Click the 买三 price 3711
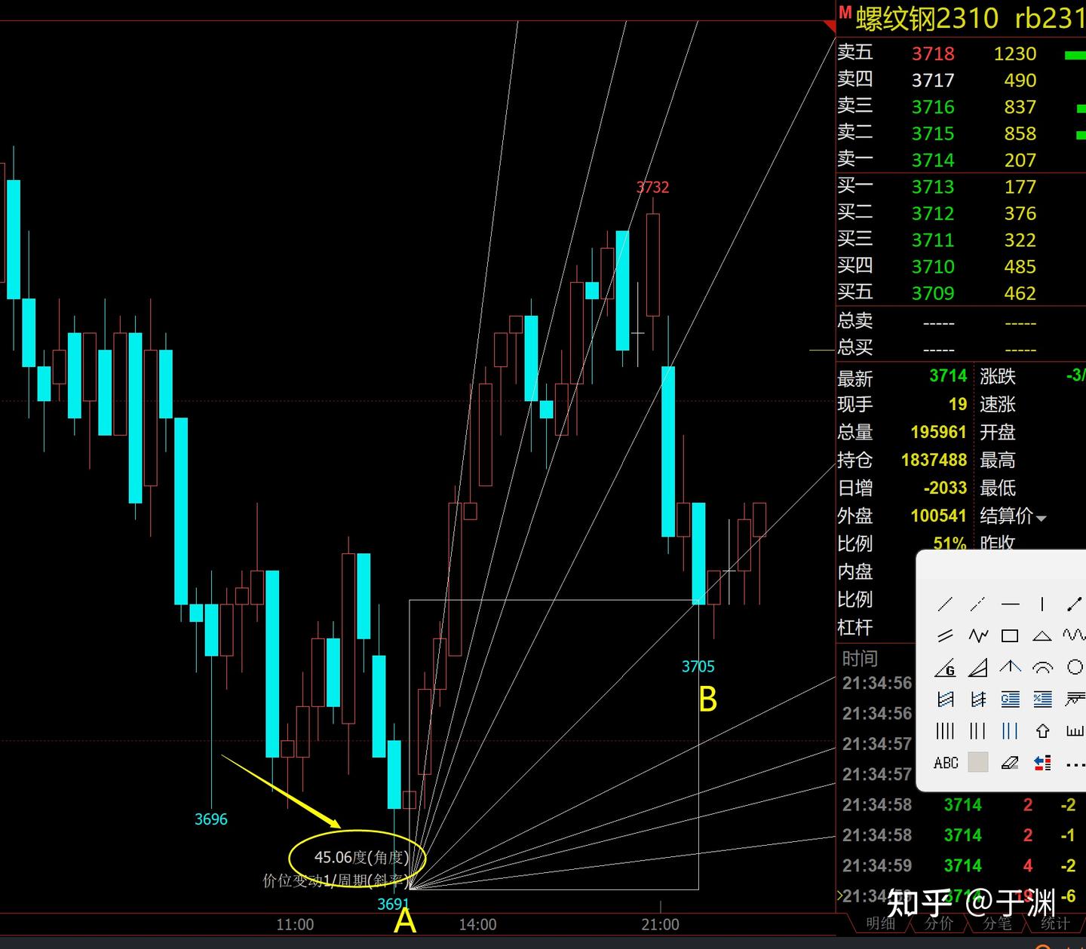1086x949 pixels. [933, 240]
